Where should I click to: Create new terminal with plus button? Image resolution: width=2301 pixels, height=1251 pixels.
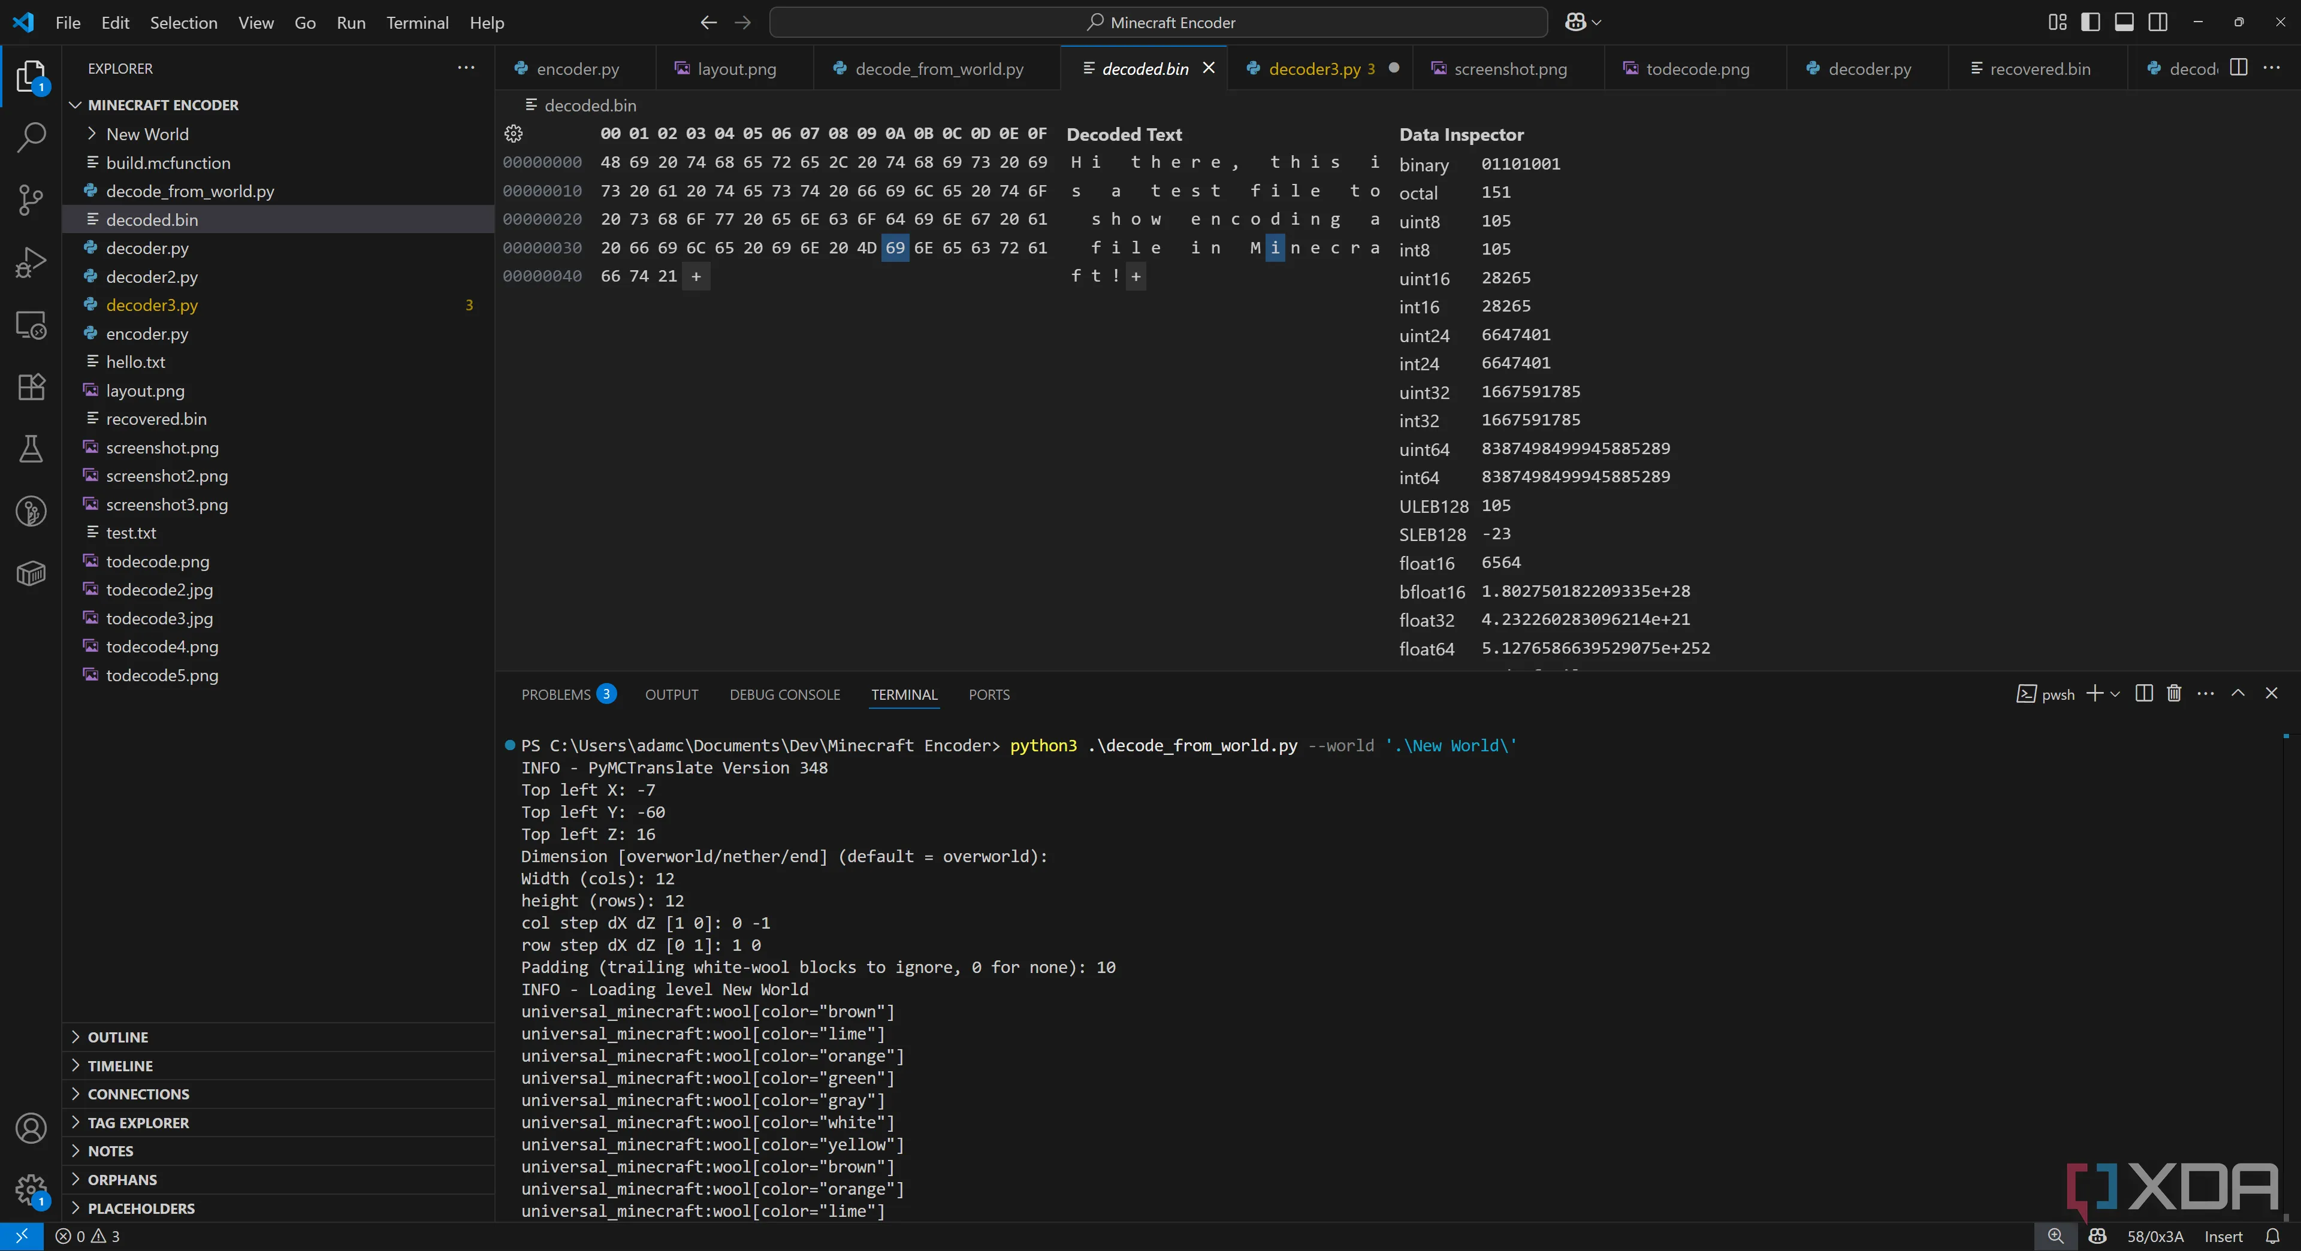(2094, 694)
